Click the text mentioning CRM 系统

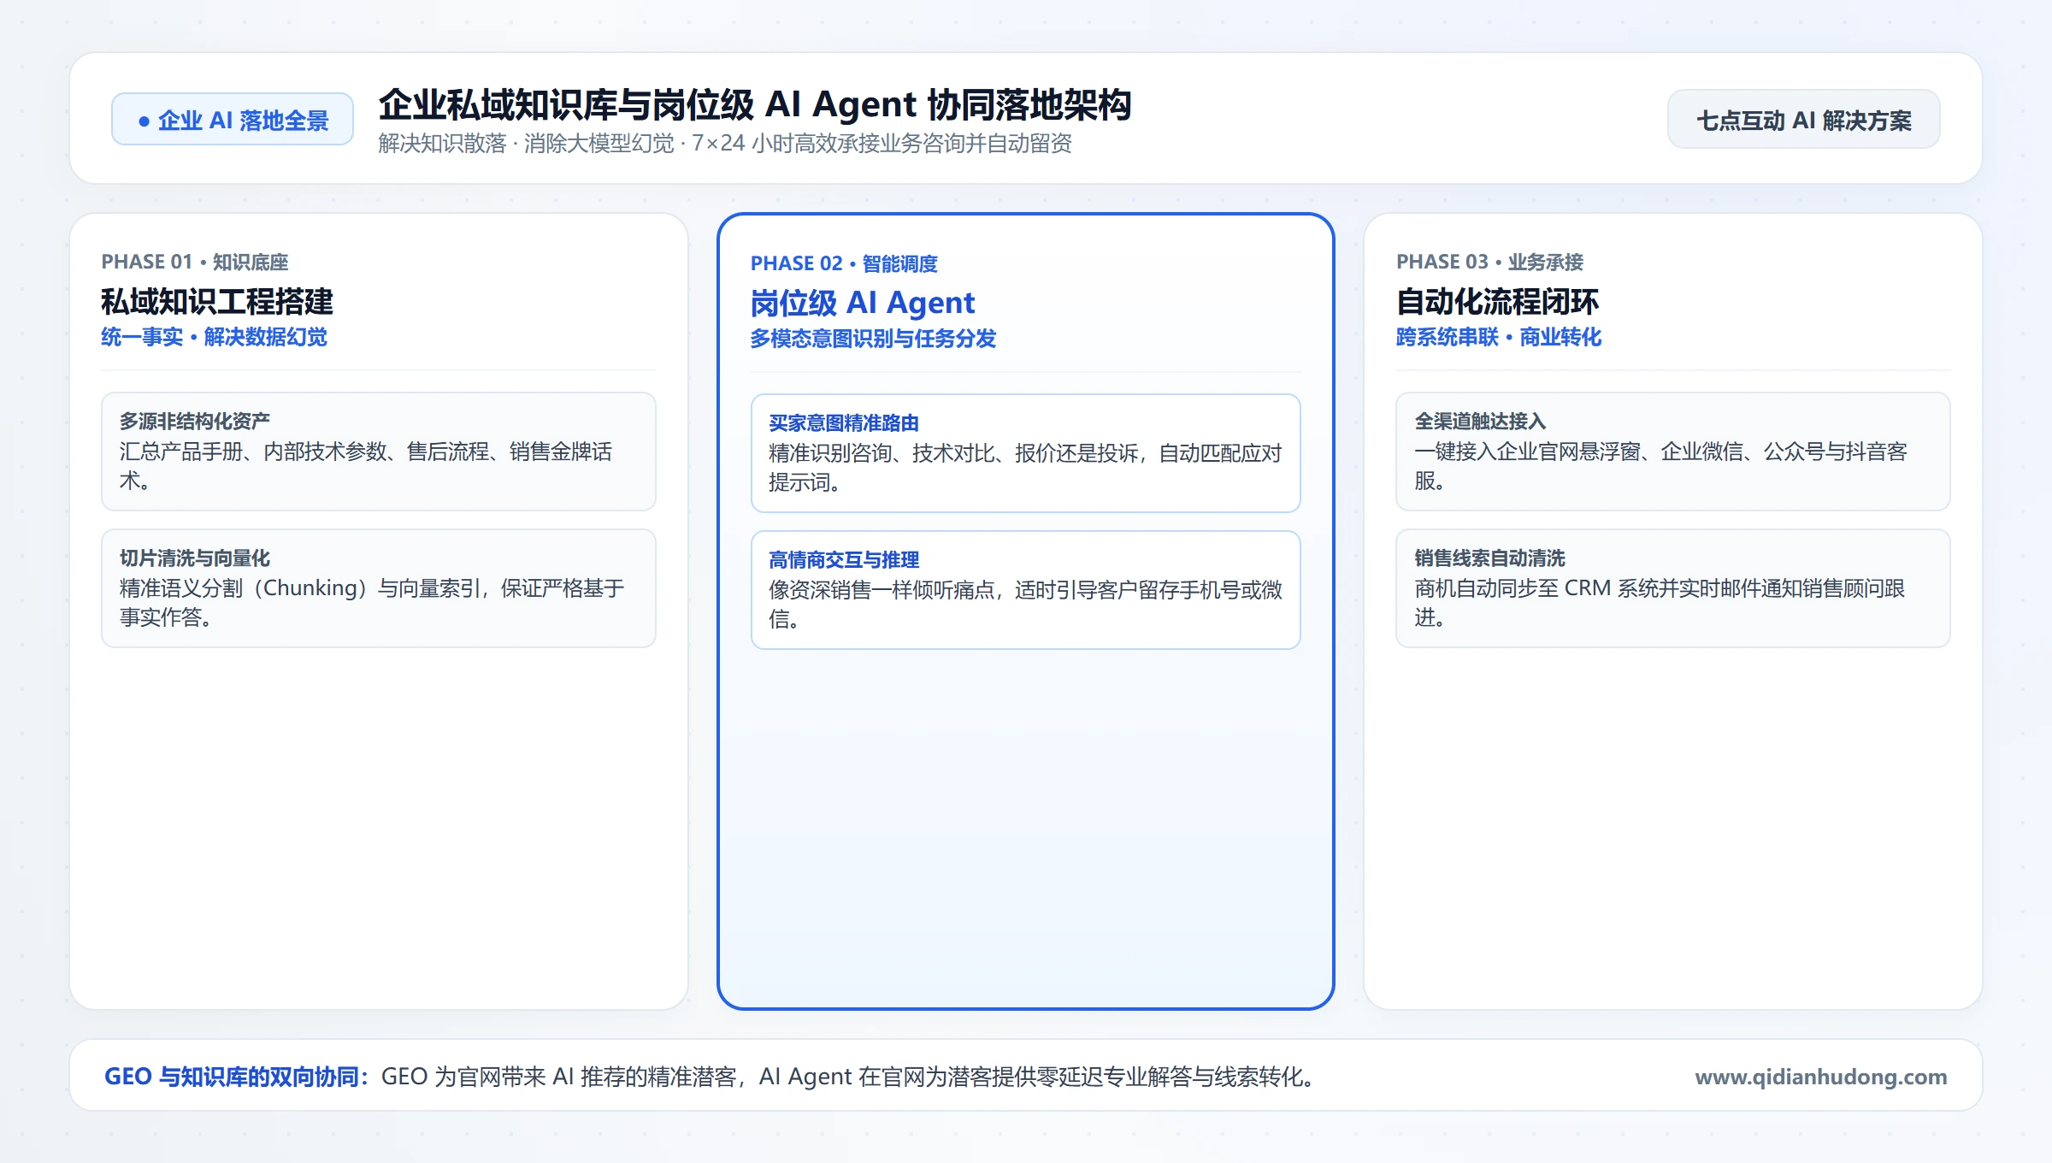(x=1660, y=602)
